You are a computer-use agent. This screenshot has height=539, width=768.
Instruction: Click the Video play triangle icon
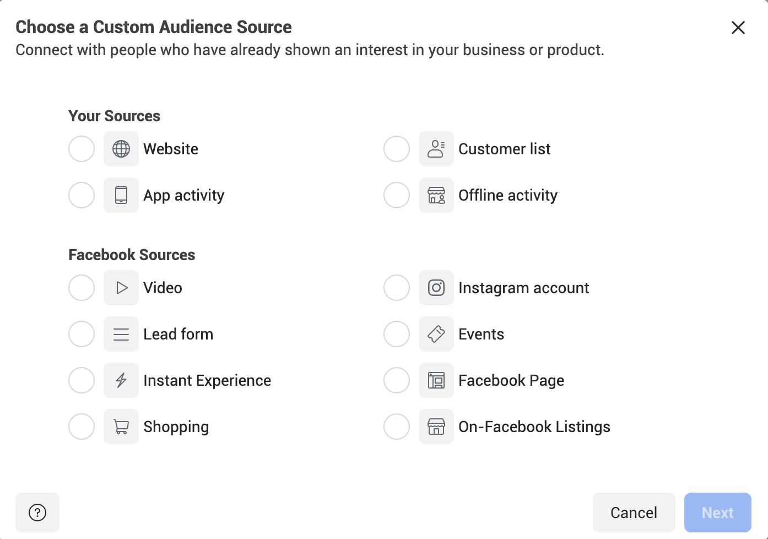(x=121, y=288)
